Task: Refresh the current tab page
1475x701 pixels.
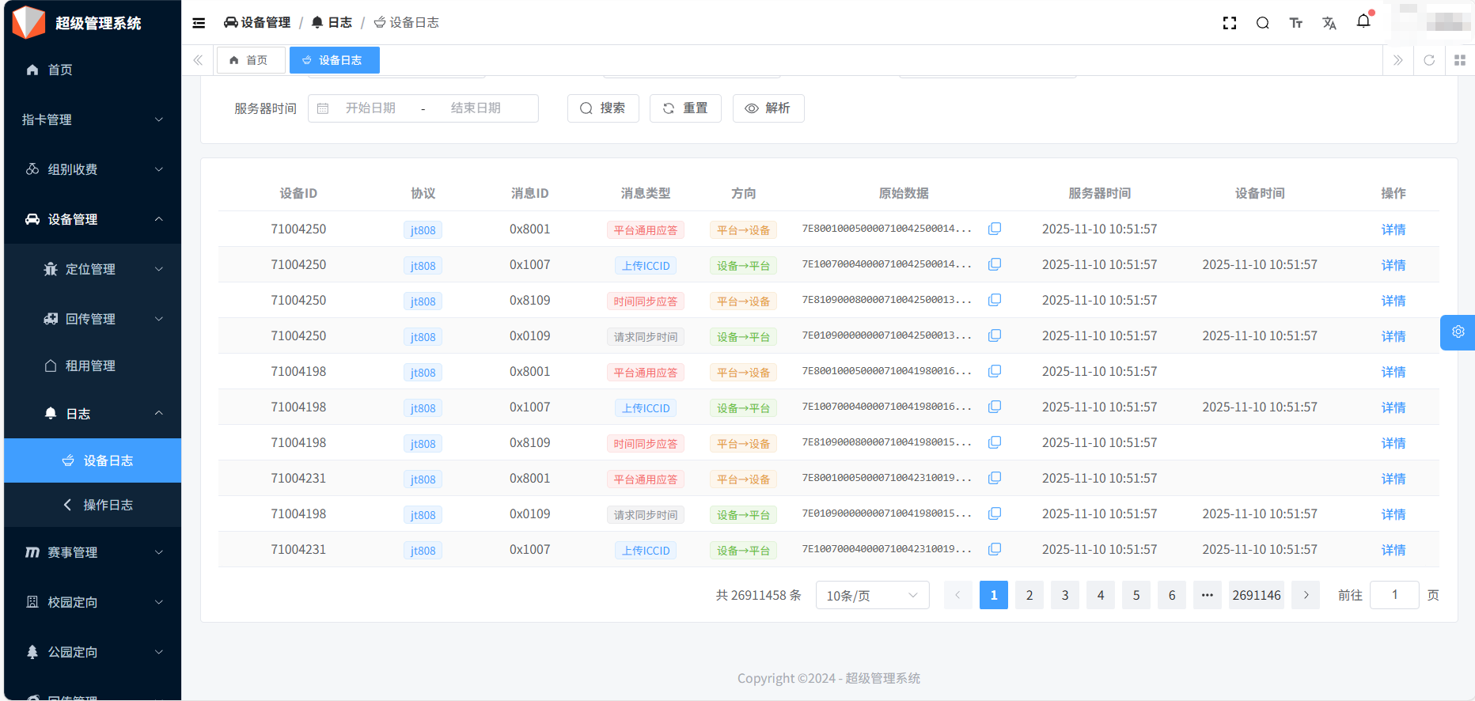Action: click(1428, 60)
